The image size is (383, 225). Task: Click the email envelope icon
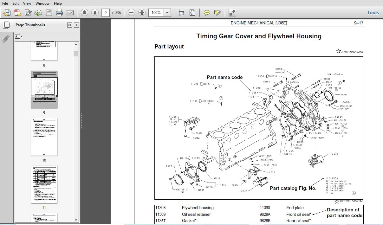70,13
